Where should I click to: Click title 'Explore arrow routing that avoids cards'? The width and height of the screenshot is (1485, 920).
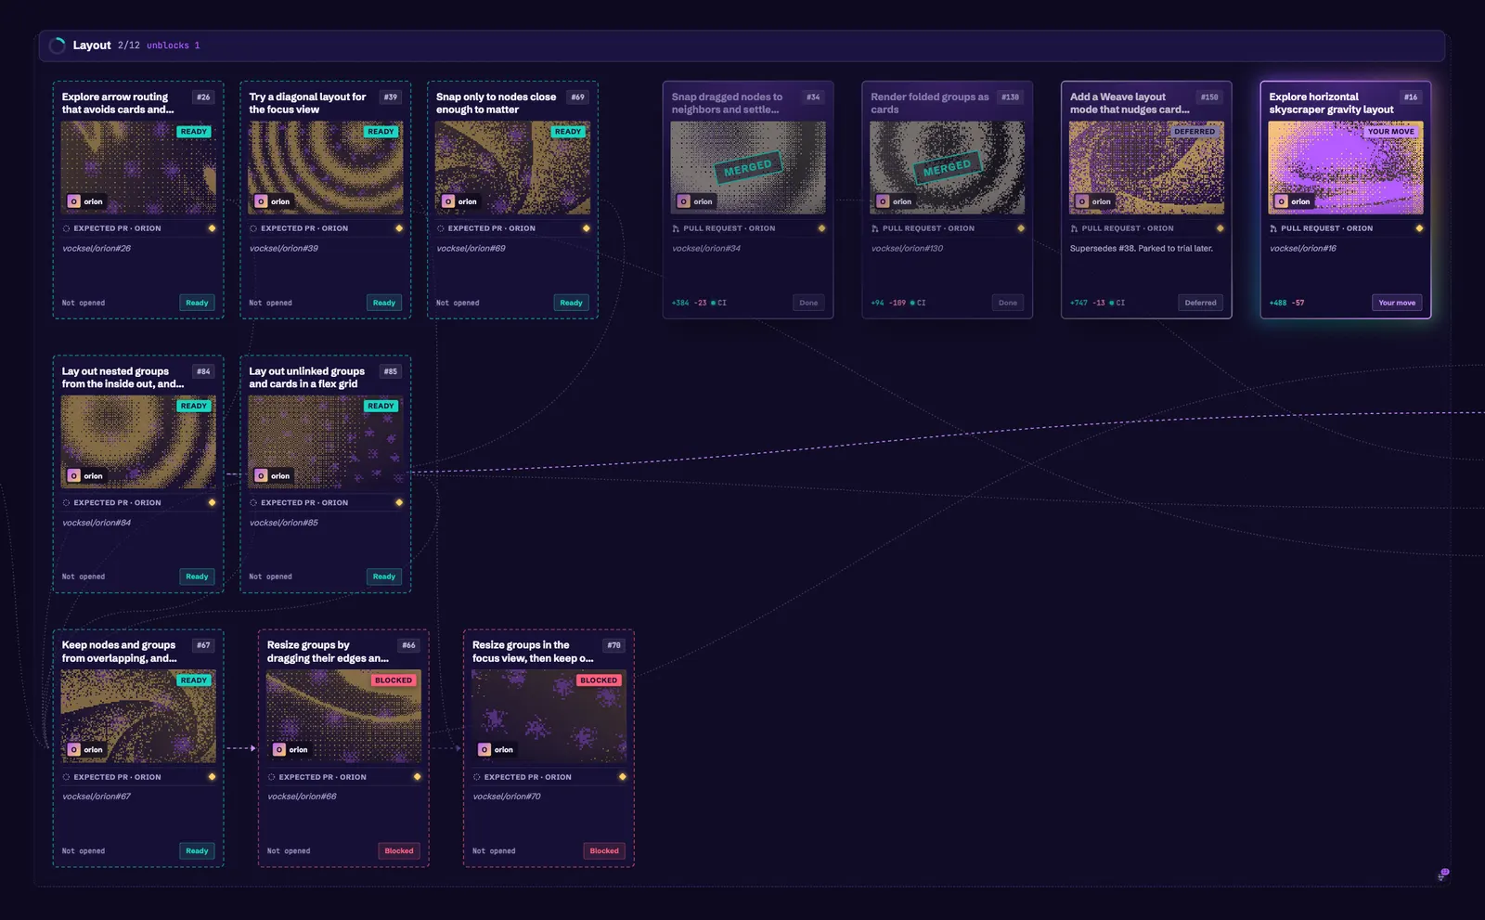118,103
